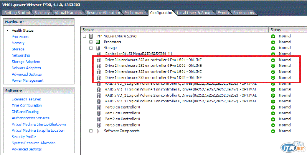The image size is (307, 155).
Task: Select Drive 1 Fw: 1D02 ONLINE row
Action: [x=153, y=77]
